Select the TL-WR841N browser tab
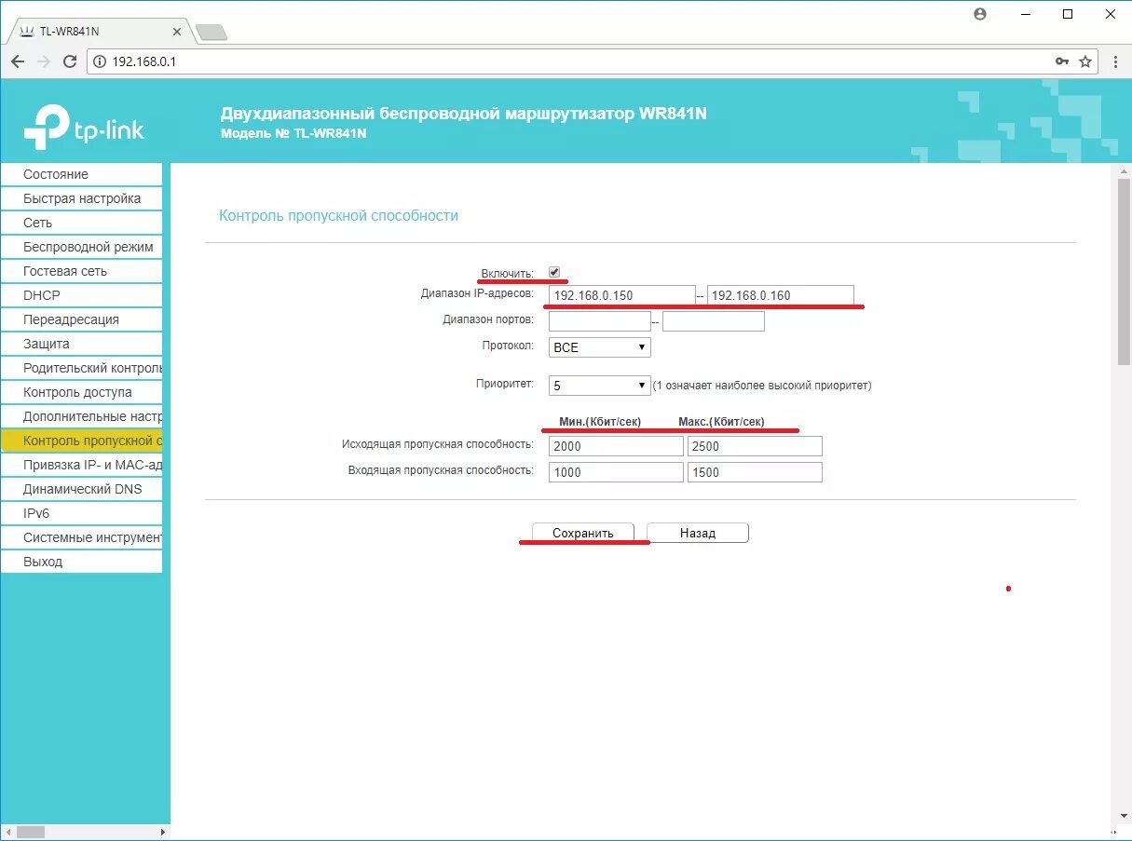The height and width of the screenshot is (841, 1132). [98, 31]
